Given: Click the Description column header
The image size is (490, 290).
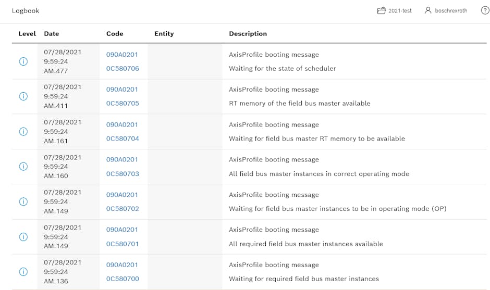Looking at the screenshot, I should point(248,33).
